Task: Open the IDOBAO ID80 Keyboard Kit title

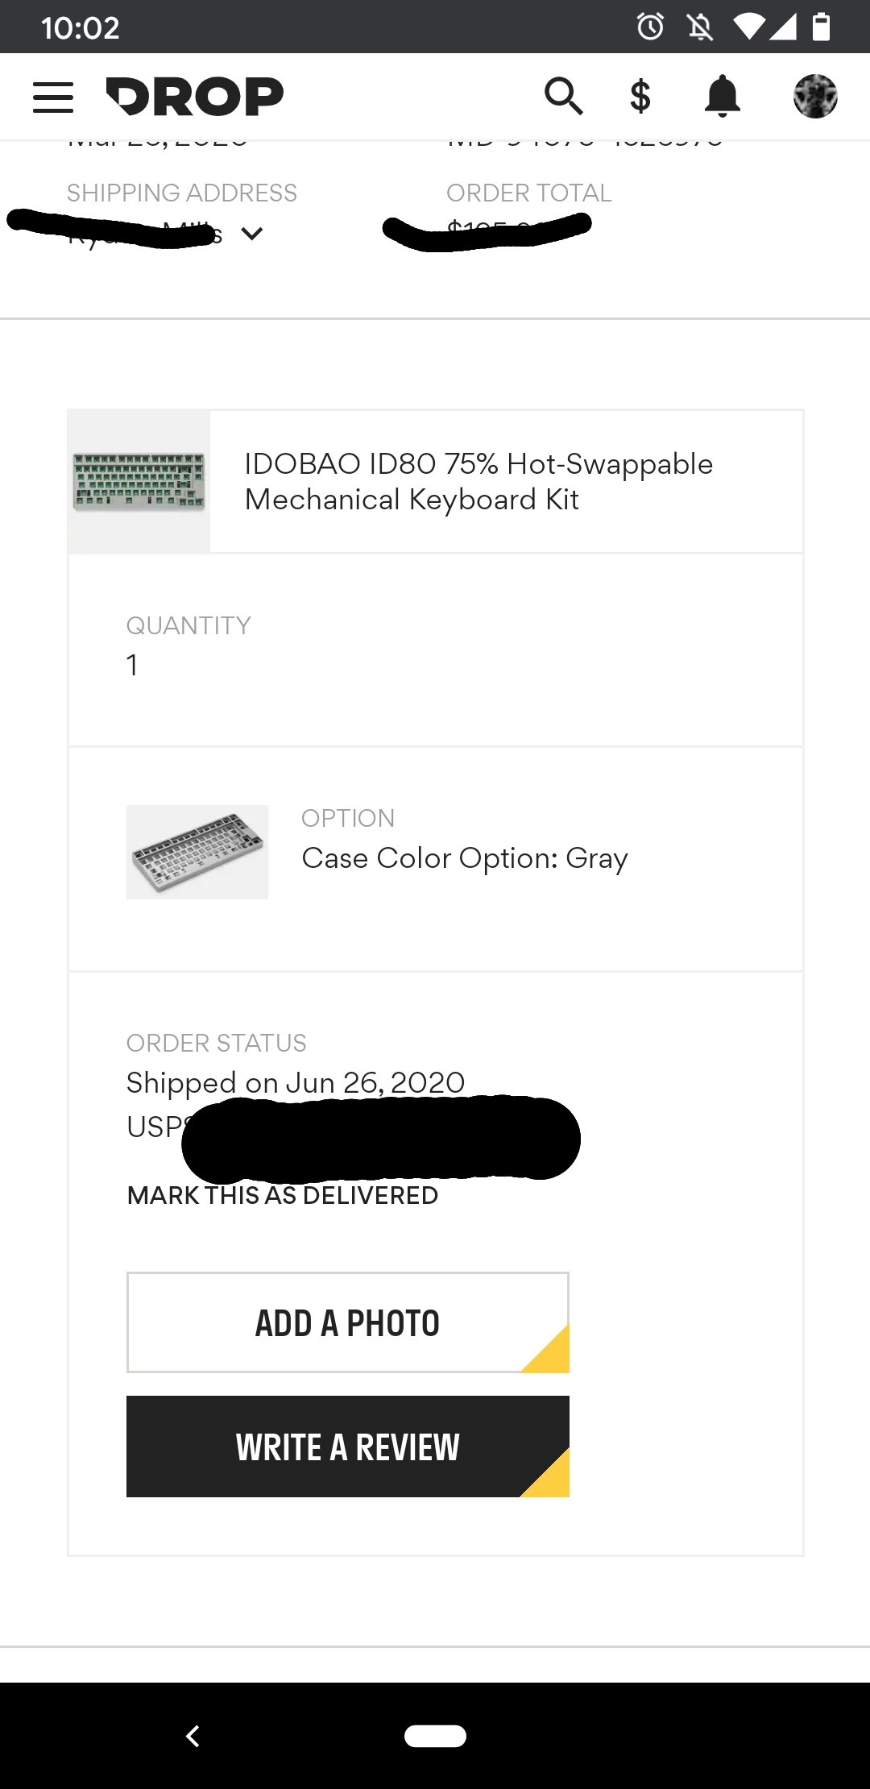Action: (478, 482)
